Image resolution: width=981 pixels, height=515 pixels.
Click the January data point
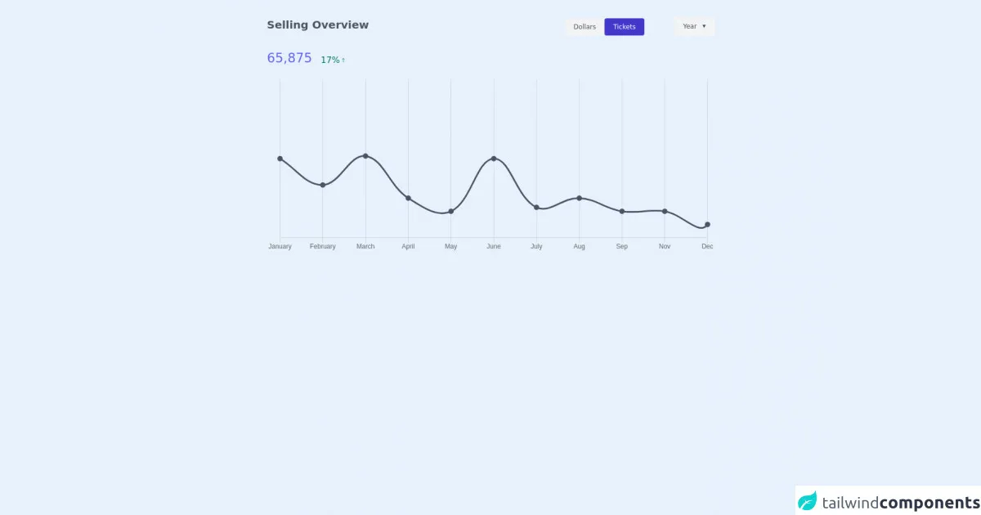280,159
